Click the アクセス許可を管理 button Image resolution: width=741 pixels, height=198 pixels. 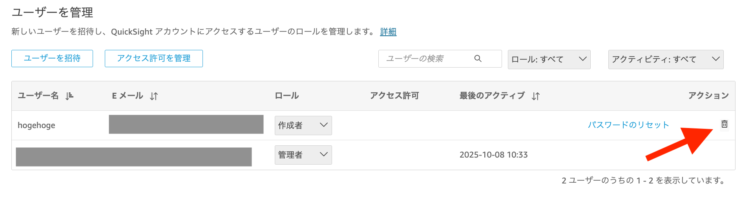153,59
